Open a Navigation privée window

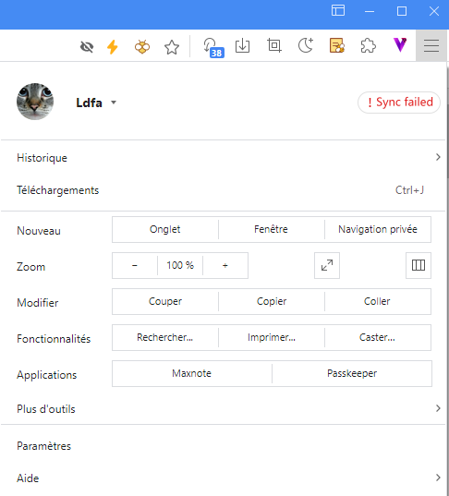(378, 229)
